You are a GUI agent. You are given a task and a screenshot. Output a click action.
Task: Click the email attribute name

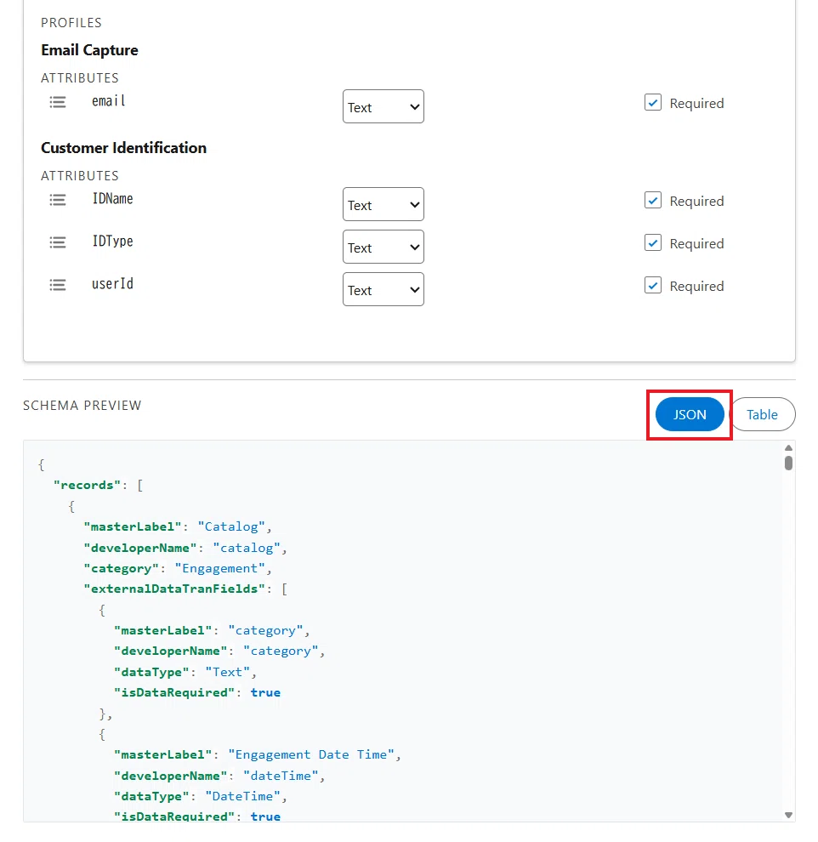[109, 101]
